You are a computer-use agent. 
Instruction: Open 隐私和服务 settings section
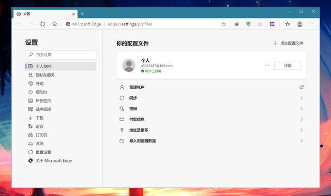tap(61, 75)
